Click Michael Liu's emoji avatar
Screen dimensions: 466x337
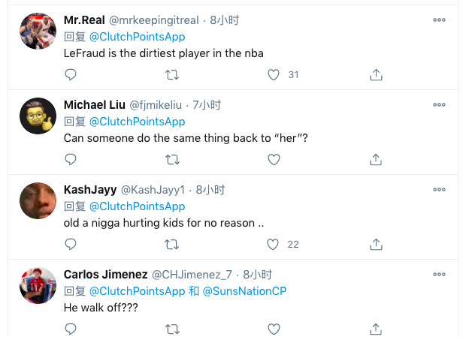tap(38, 116)
